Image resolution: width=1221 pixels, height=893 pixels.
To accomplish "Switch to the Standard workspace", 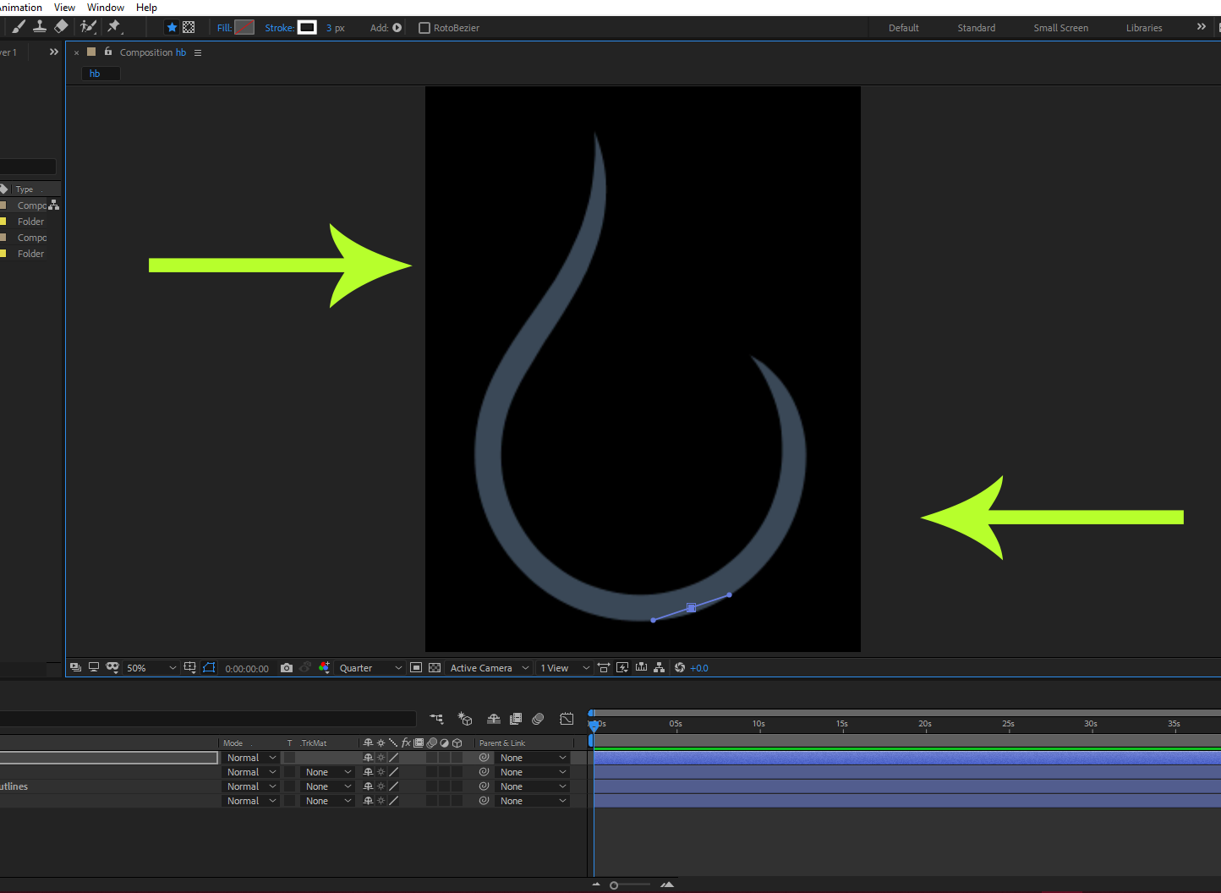I will pos(975,27).
